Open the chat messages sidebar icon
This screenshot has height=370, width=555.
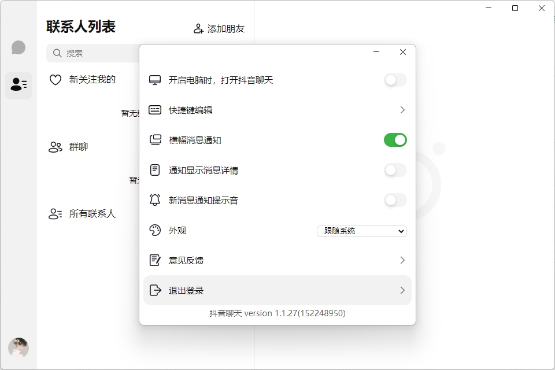[18, 47]
